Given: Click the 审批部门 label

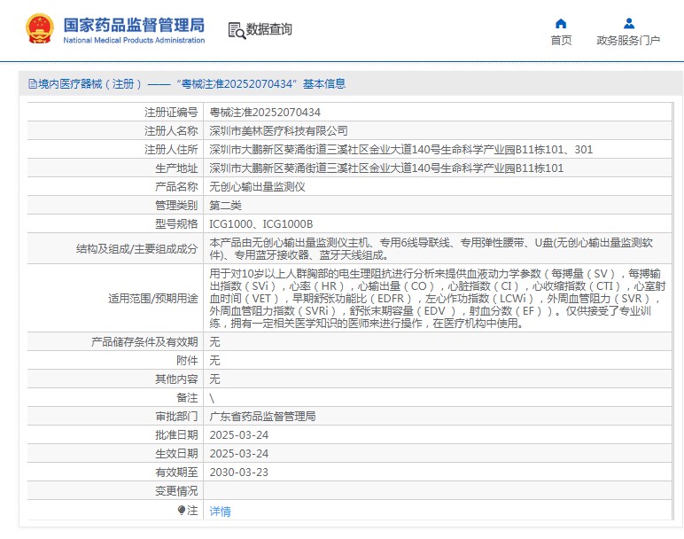Looking at the screenshot, I should tap(176, 417).
